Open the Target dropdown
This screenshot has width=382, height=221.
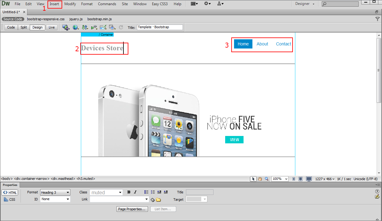click(197, 199)
